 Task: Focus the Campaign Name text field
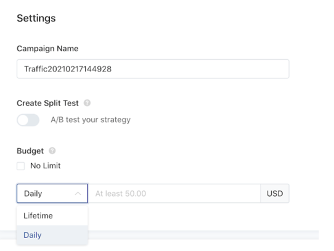pyautogui.click(x=153, y=69)
